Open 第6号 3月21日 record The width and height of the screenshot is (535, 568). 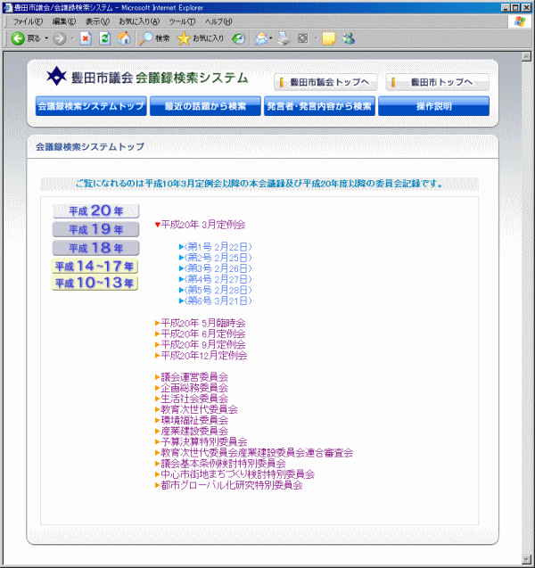(x=216, y=300)
